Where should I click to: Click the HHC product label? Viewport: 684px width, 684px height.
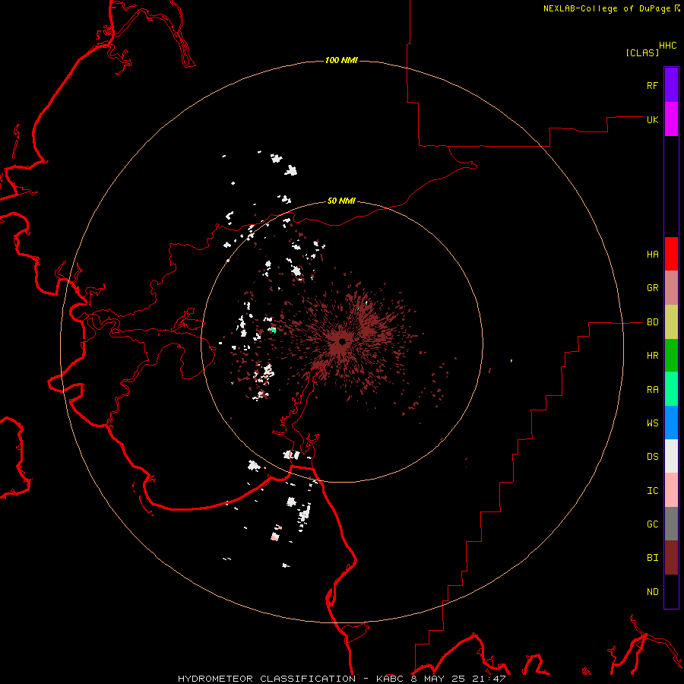667,46
